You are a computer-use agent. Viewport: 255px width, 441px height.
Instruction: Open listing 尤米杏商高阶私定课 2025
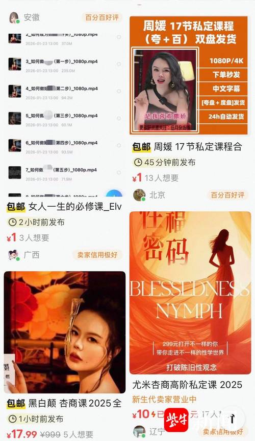[x=187, y=385]
